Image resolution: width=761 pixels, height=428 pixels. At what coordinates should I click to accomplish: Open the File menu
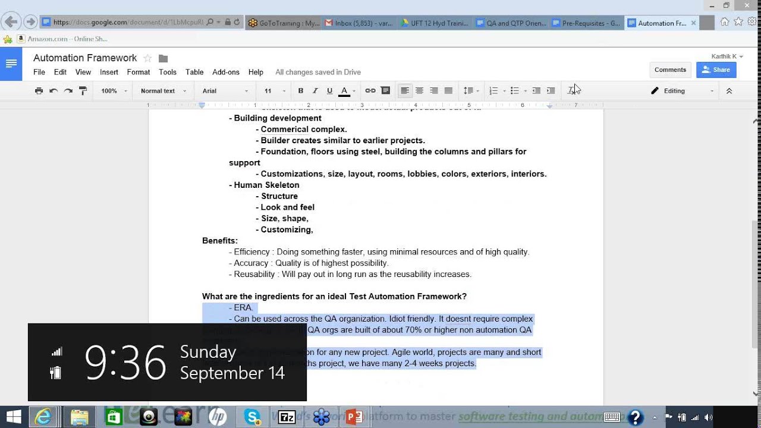pos(39,72)
